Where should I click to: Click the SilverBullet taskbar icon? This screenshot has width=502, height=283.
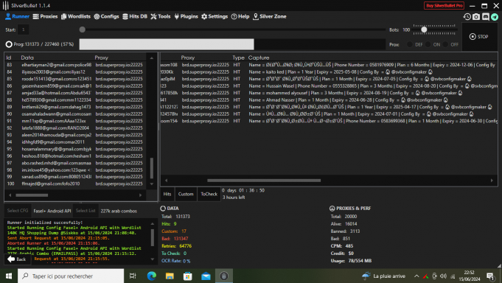pos(224,276)
